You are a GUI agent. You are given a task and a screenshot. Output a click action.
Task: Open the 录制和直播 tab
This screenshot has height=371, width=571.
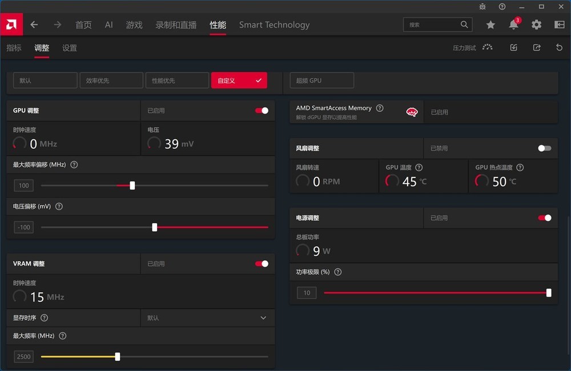176,25
